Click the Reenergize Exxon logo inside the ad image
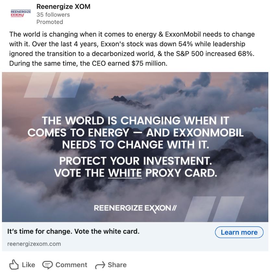270x273 pixels. click(135, 208)
